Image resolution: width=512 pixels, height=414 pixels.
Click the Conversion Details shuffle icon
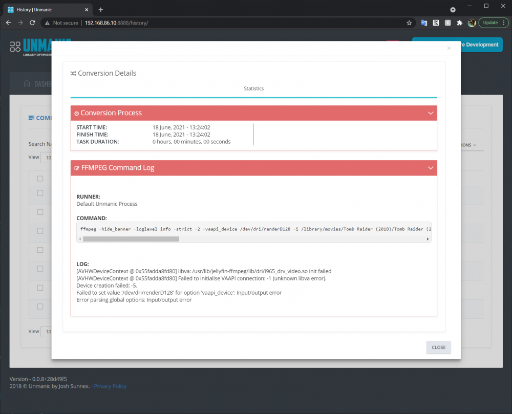point(73,73)
